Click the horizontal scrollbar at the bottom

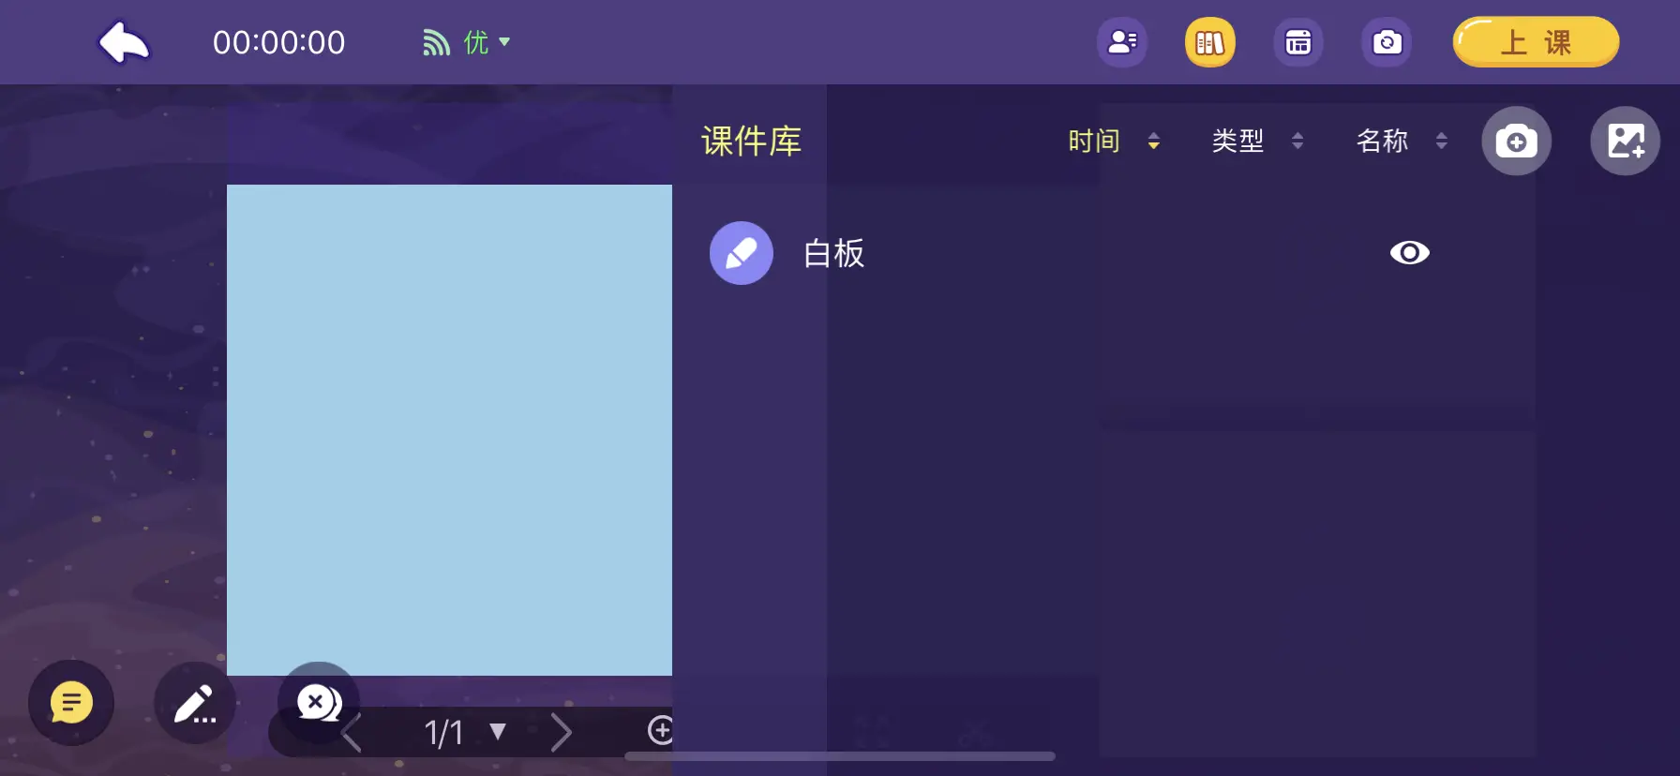[x=840, y=756]
